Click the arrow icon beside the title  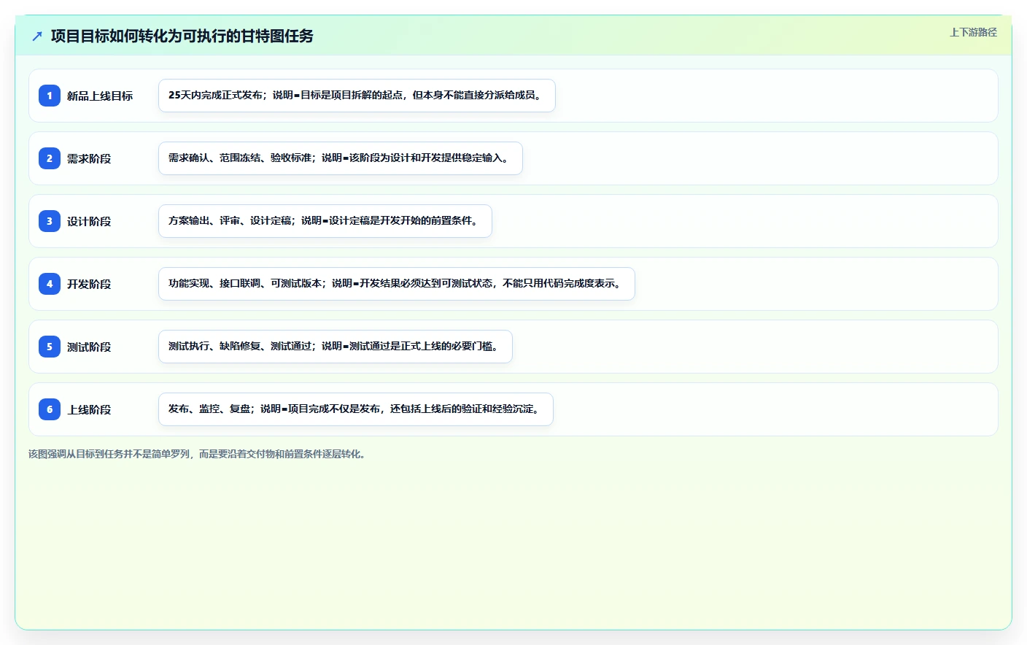pos(37,36)
